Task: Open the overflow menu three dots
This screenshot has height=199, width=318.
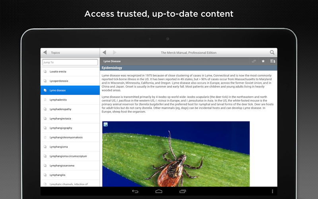Action: coord(272,191)
